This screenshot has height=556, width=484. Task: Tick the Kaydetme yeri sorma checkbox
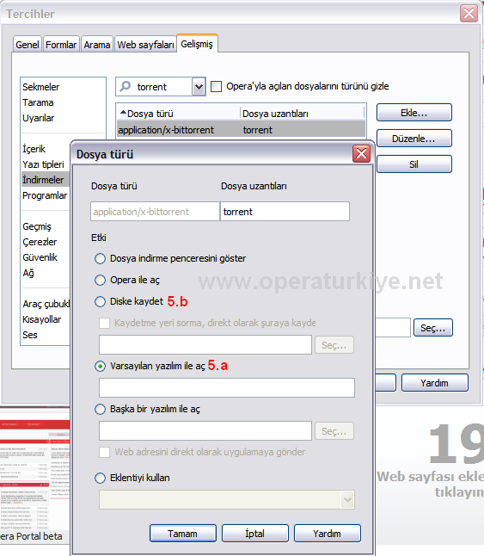click(x=104, y=323)
